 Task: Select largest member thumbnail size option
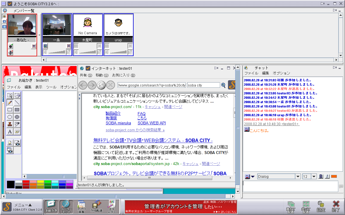[4, 27]
